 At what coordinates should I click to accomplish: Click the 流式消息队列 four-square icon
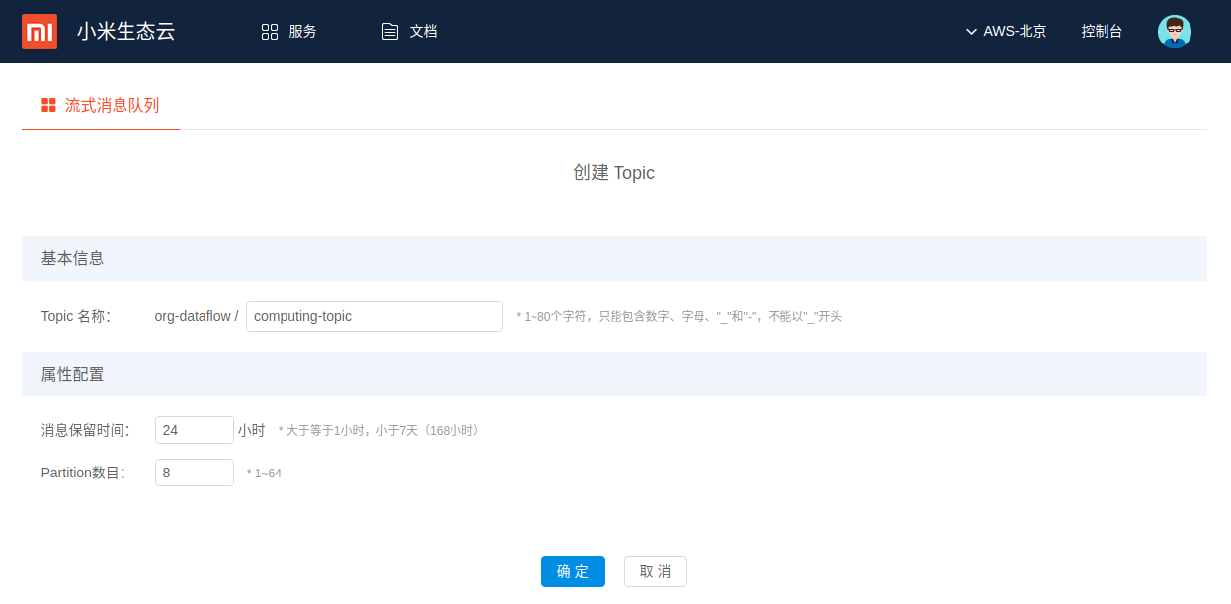(x=48, y=105)
